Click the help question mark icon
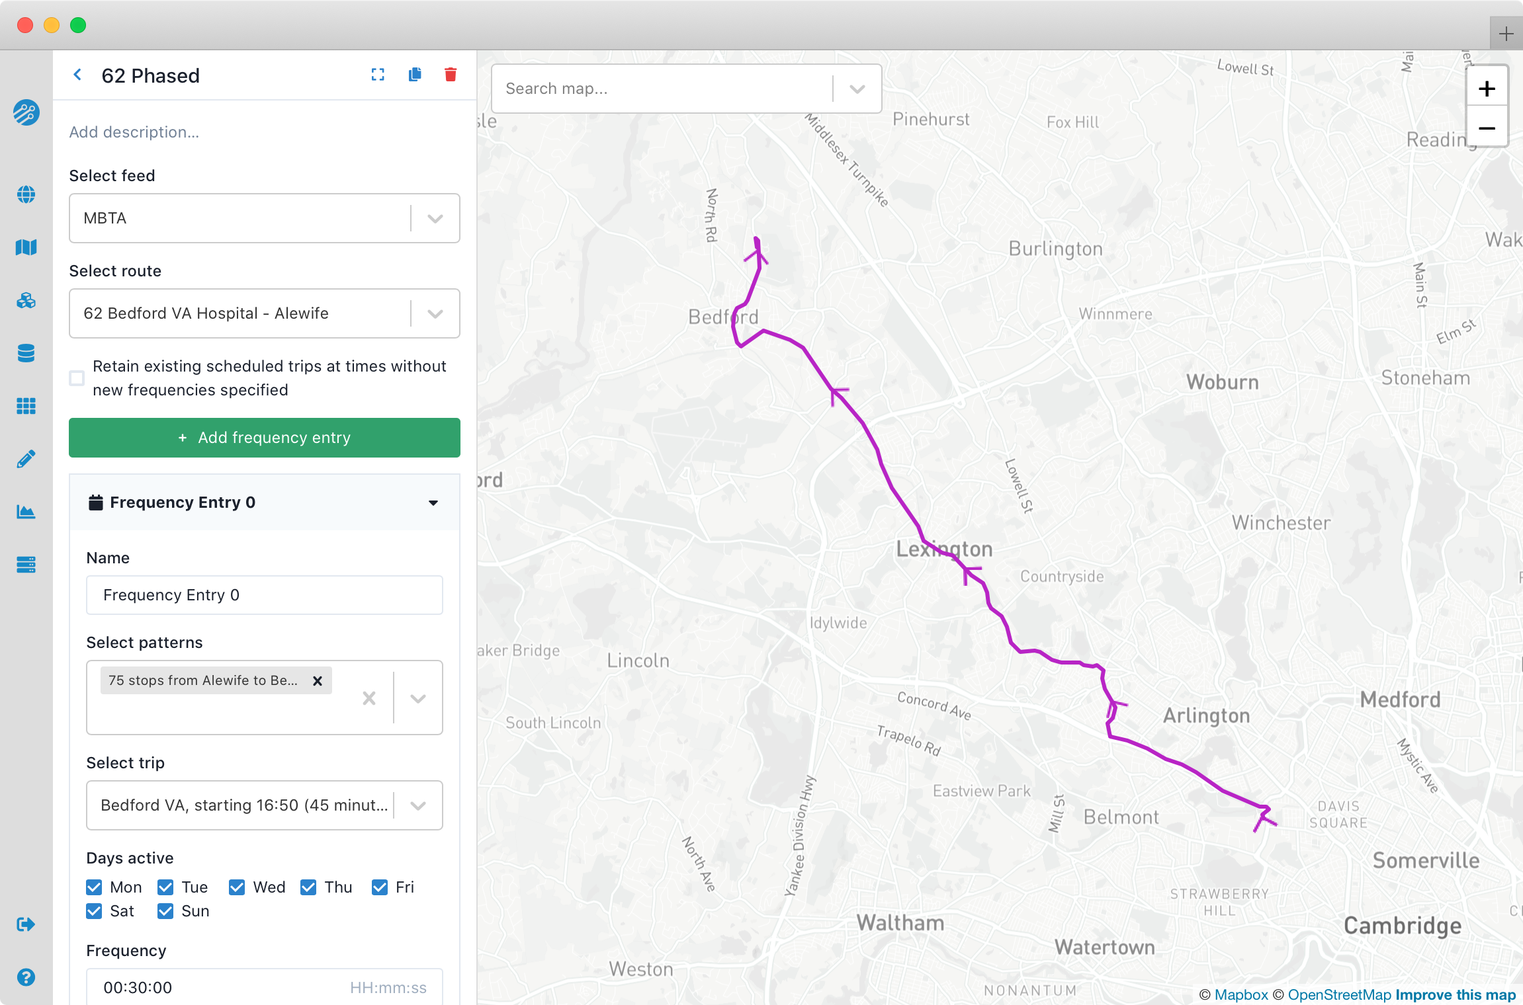This screenshot has width=1523, height=1005. click(x=26, y=977)
